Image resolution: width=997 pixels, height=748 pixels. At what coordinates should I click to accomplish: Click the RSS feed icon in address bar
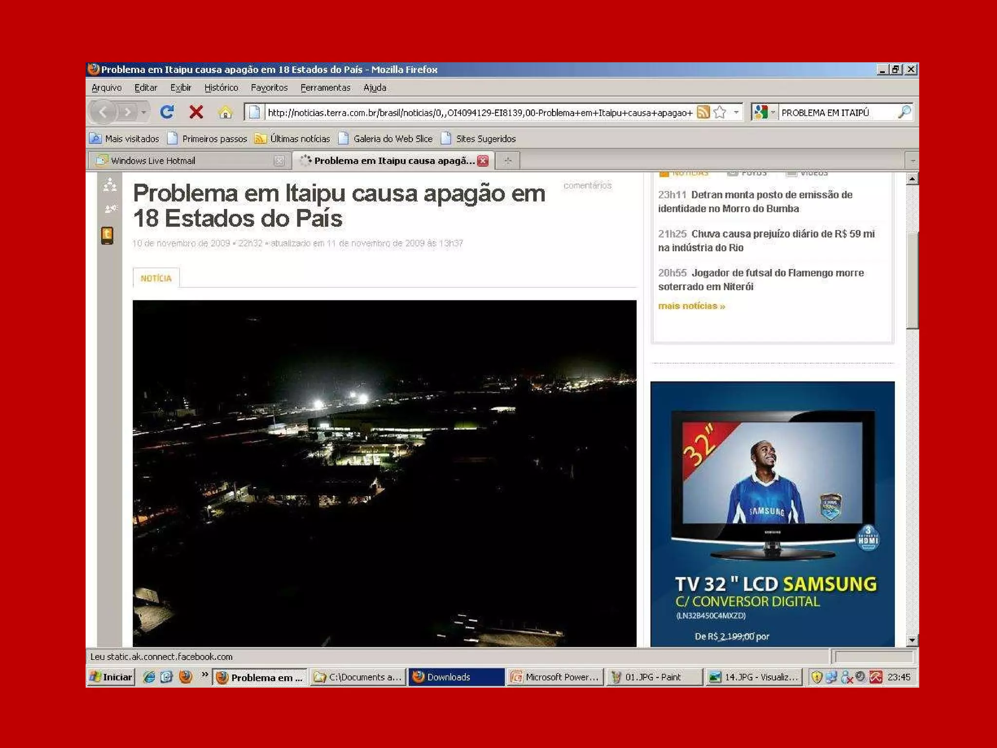(x=703, y=112)
